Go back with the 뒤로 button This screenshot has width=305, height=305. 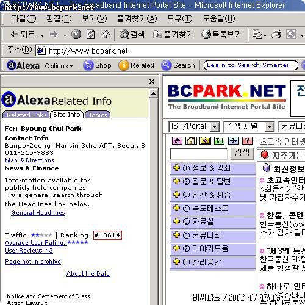pyautogui.click(x=23, y=34)
